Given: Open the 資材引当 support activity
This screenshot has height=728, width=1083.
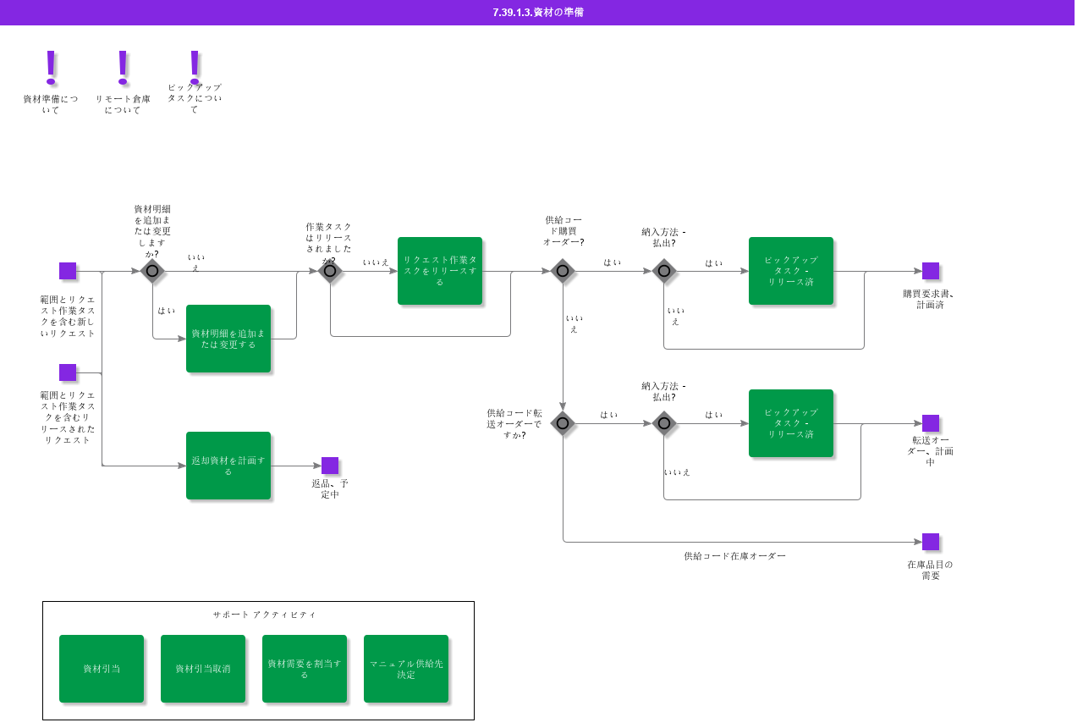Looking at the screenshot, I should [x=102, y=669].
